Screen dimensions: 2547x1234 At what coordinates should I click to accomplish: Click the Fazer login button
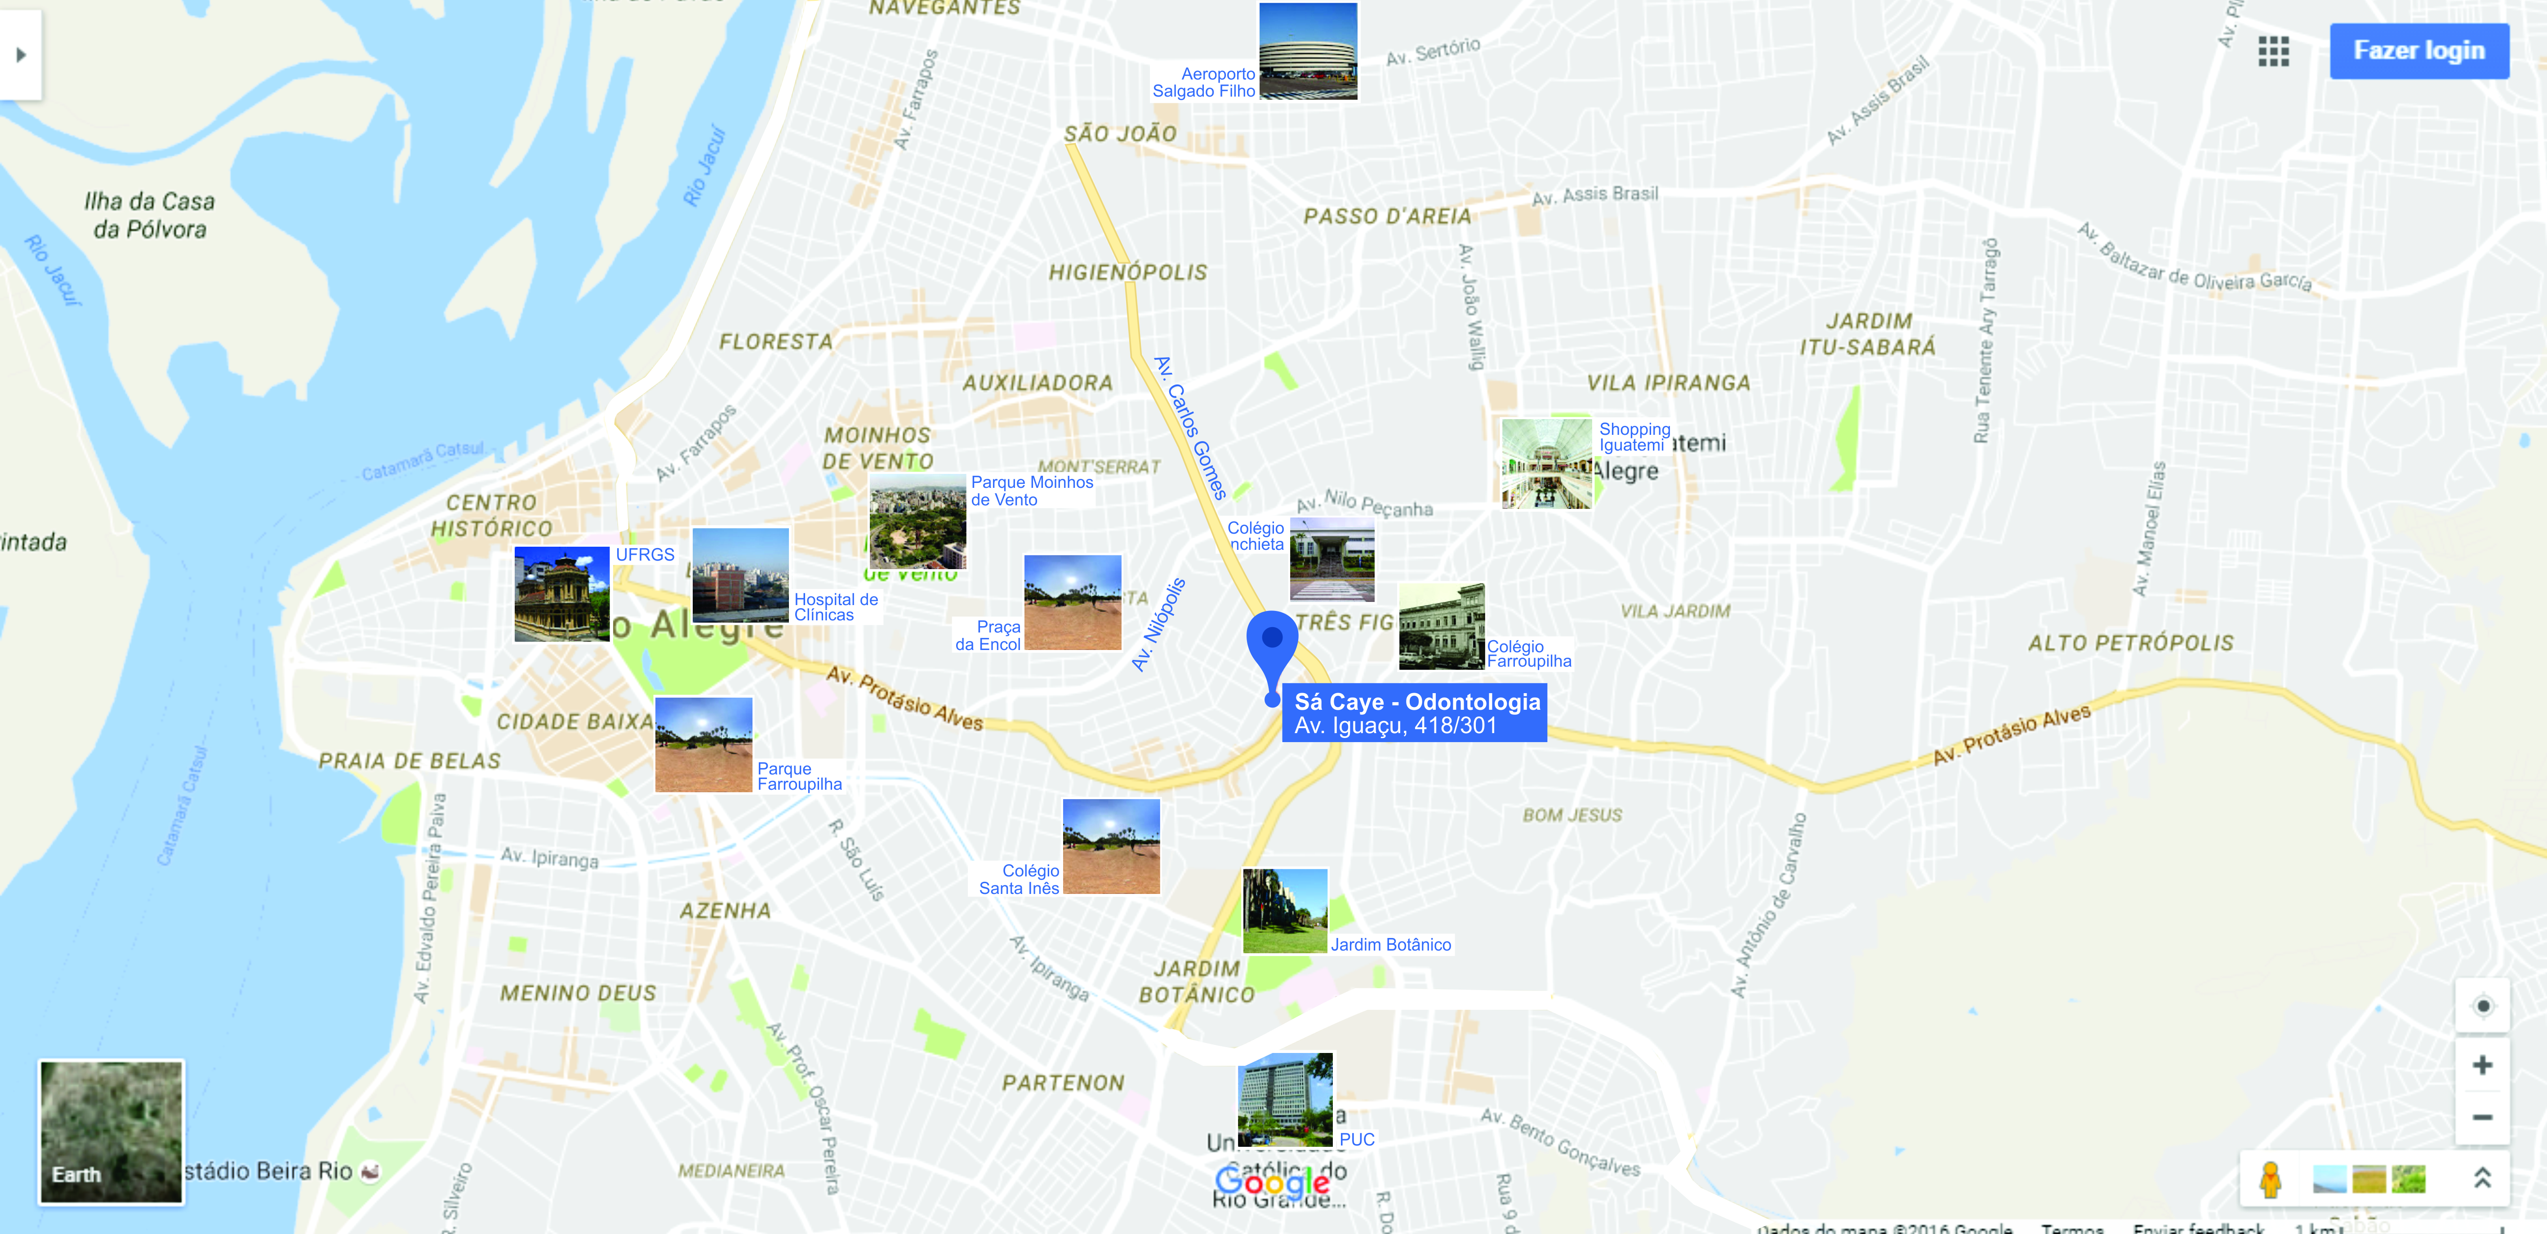point(2418,50)
